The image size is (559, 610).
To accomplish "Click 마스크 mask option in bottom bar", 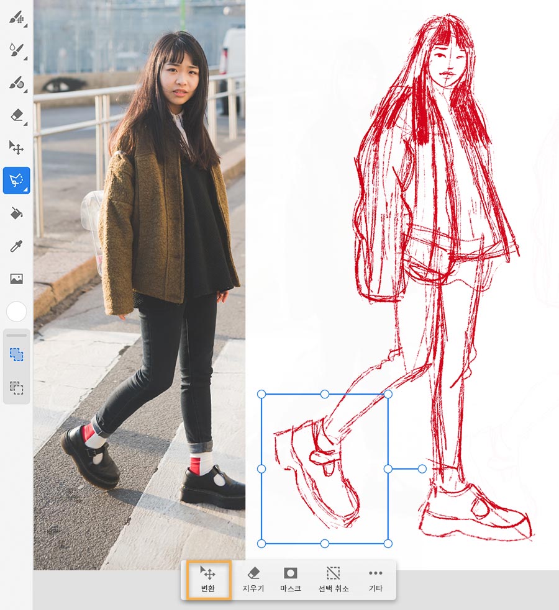I will 291,579.
